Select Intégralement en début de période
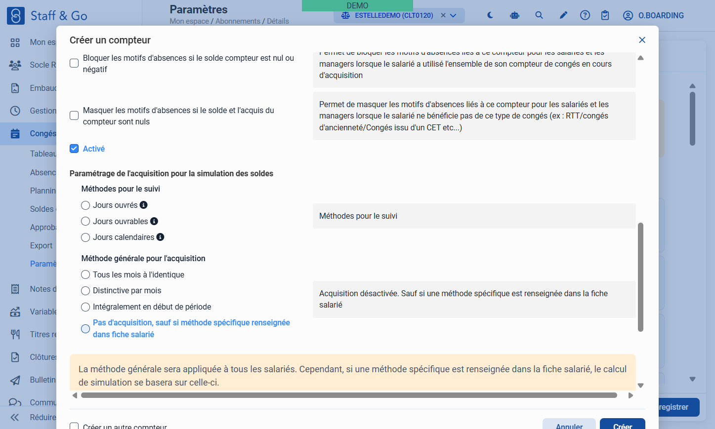Viewport: 715px width, 429px height. 85,307
